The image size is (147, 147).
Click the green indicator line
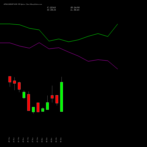(59, 39)
